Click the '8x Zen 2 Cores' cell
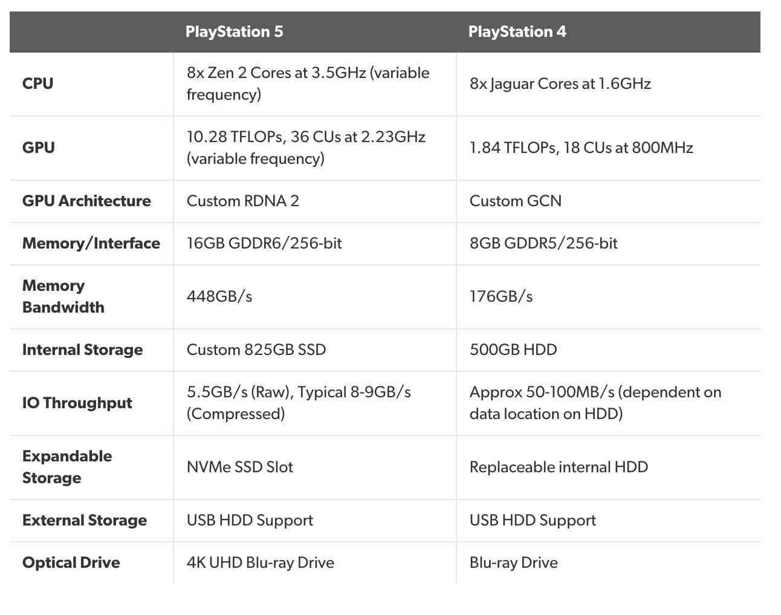781x615 pixels. coord(308,83)
